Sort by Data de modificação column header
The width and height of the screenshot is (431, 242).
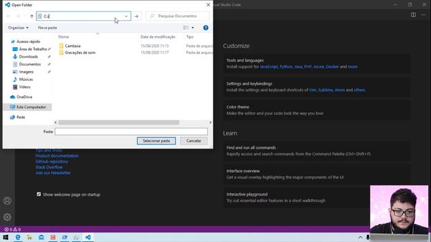(x=158, y=37)
